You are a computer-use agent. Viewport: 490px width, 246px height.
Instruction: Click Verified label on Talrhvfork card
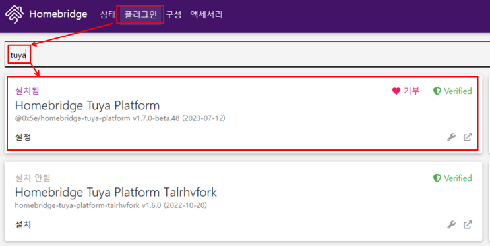coord(458,178)
